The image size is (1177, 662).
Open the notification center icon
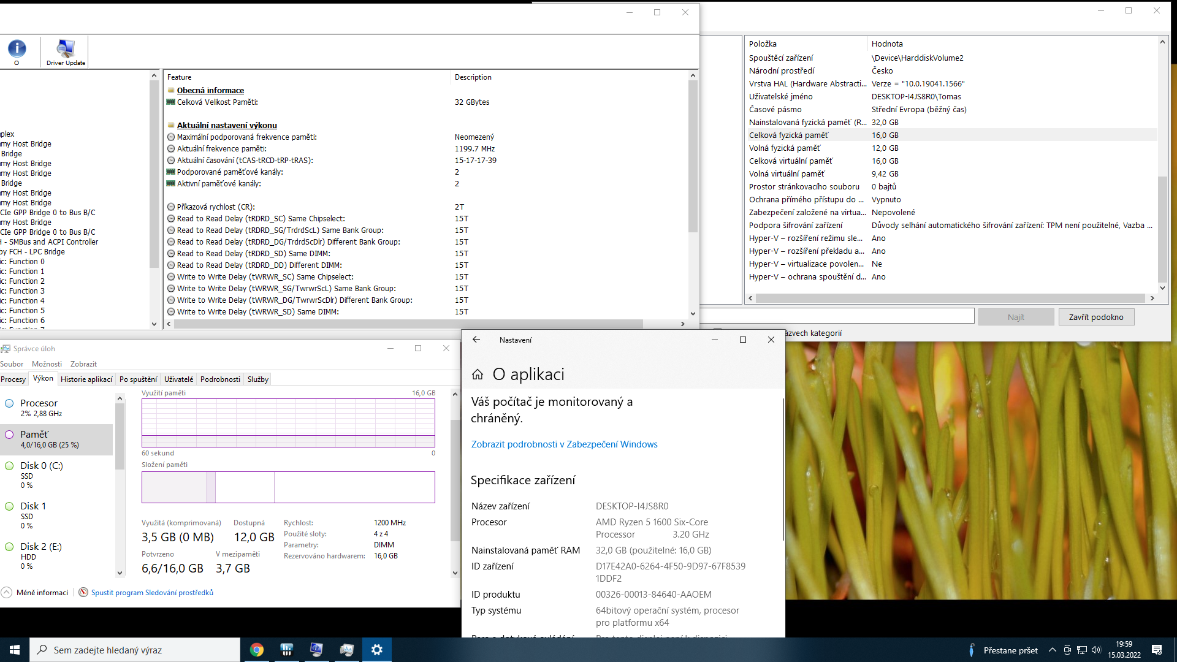[1157, 650]
